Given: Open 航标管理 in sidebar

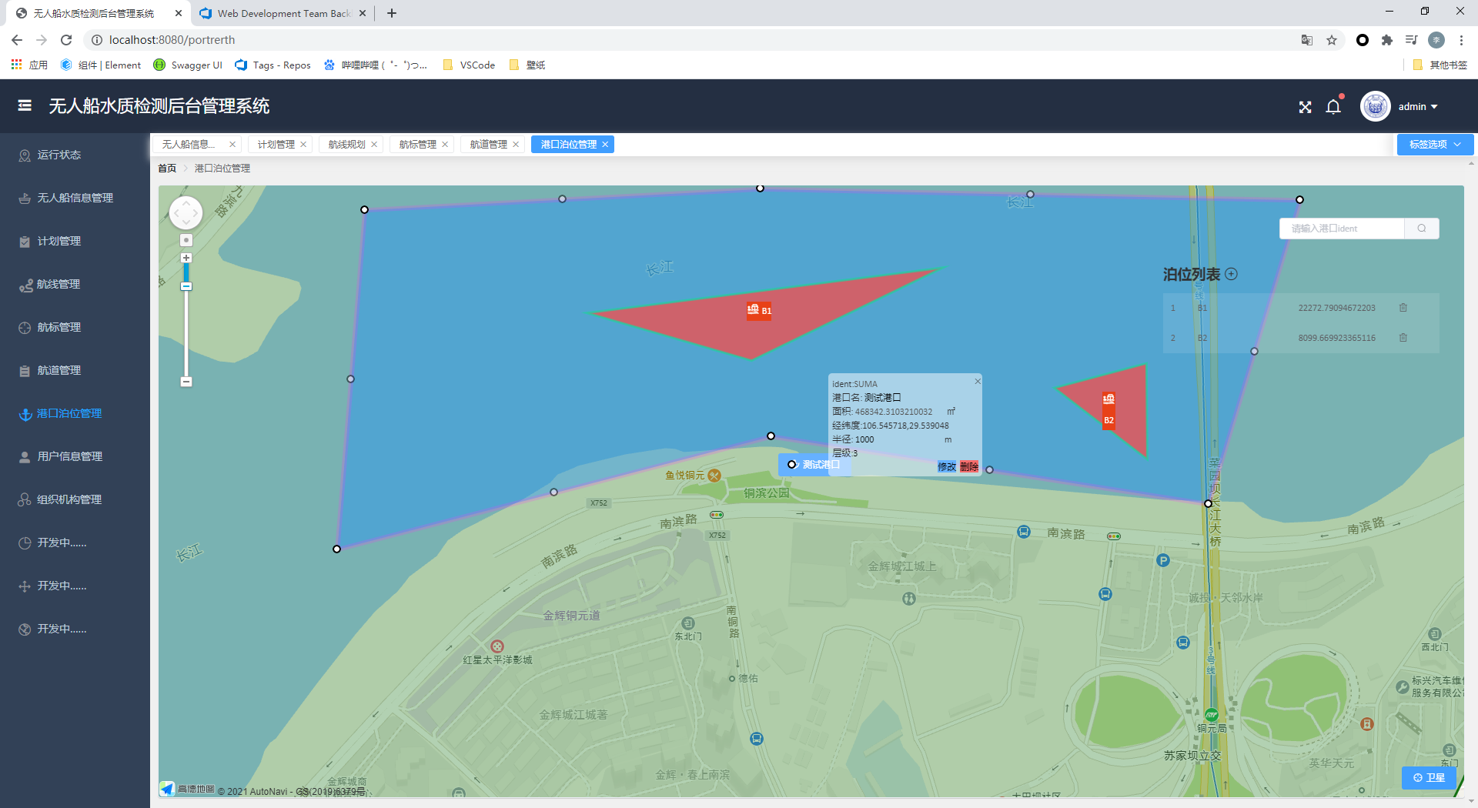Looking at the screenshot, I should (75, 327).
